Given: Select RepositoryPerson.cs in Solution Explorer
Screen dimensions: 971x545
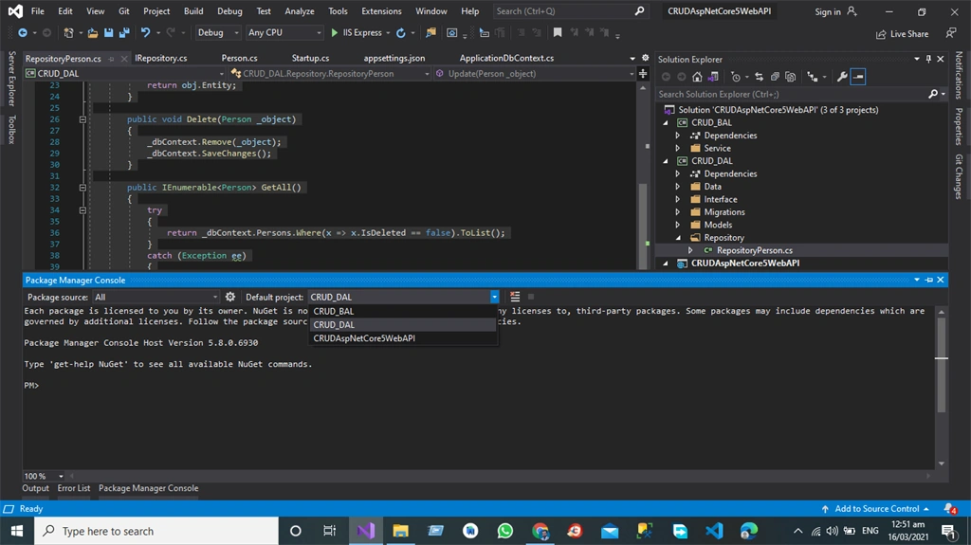Looking at the screenshot, I should pos(754,250).
